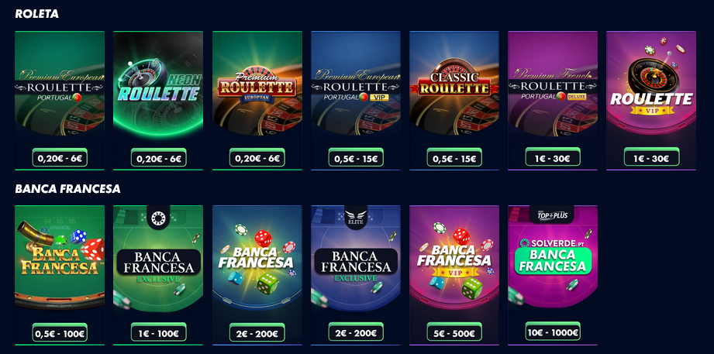Viewport: 714px width, 354px height.
Task: Select Premium Roulette European tile
Action: tap(257, 101)
